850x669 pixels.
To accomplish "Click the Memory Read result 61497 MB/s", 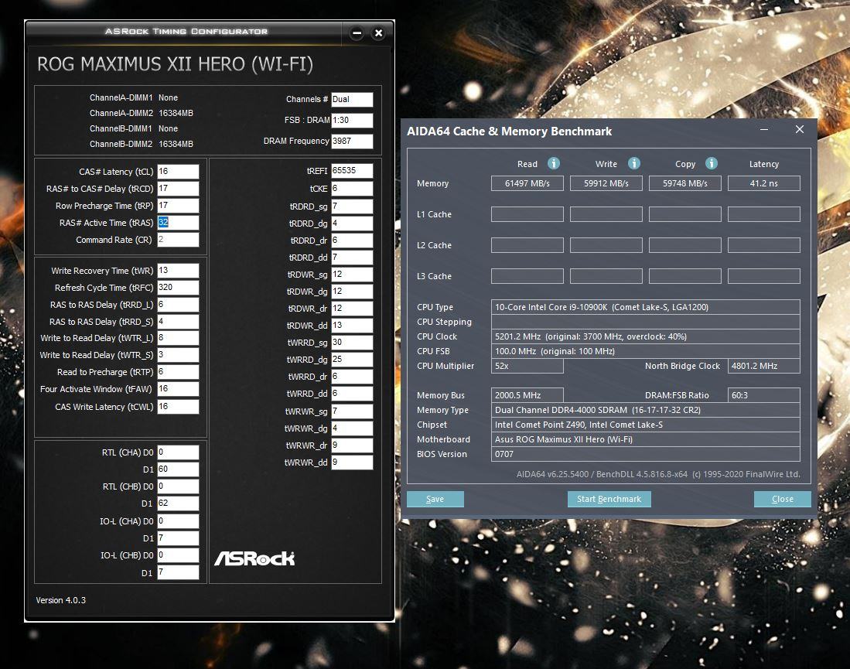I will click(527, 183).
